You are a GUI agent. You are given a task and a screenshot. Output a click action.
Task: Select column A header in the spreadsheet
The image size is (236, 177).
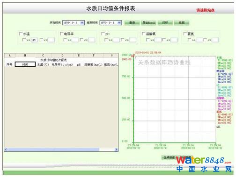point(10,55)
